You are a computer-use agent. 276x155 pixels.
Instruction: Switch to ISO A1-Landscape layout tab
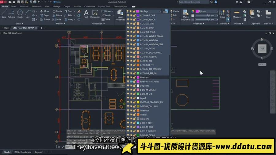pos(23,152)
